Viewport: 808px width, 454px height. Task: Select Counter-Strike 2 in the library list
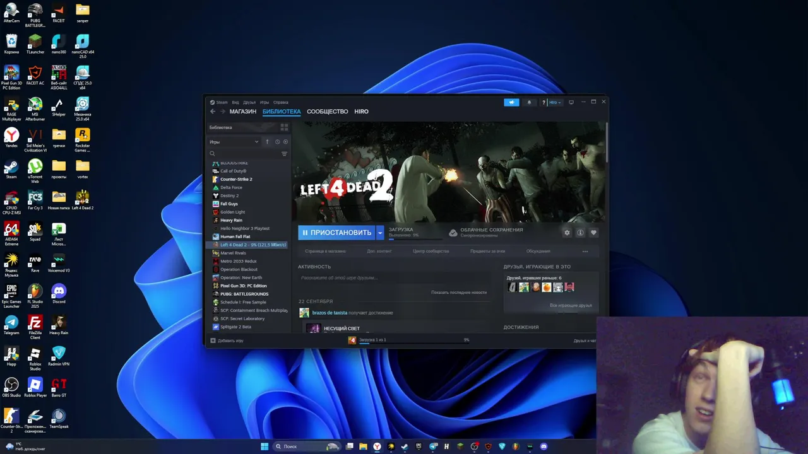pos(236,179)
